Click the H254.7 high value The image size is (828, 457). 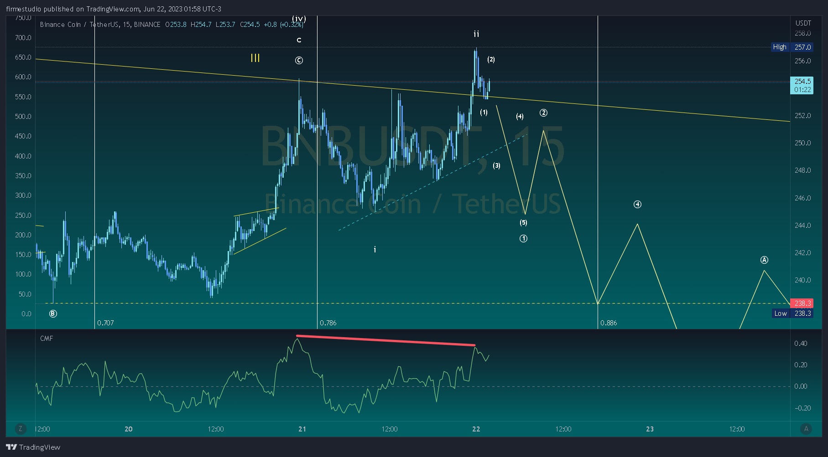coord(201,25)
